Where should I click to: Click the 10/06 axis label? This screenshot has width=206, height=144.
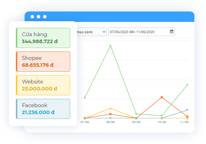coord(162,122)
